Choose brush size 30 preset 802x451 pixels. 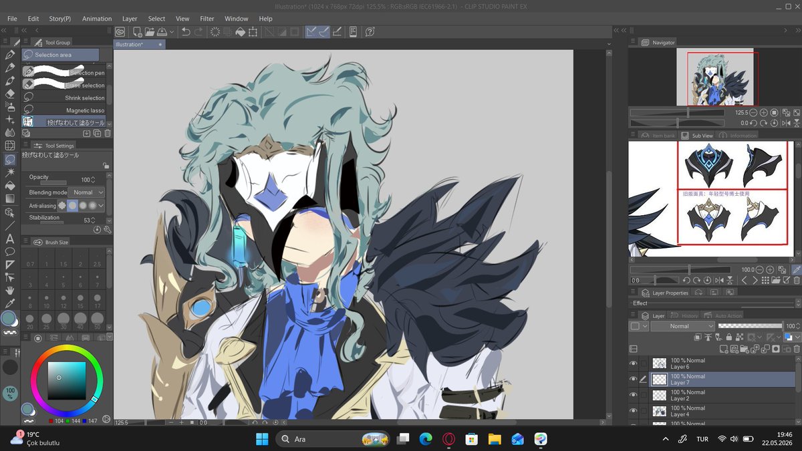coord(64,320)
